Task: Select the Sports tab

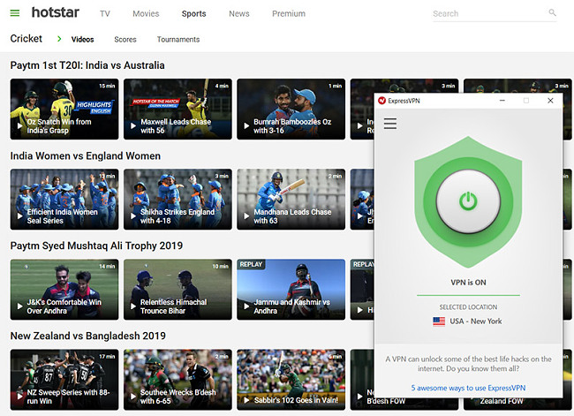Action: click(193, 13)
